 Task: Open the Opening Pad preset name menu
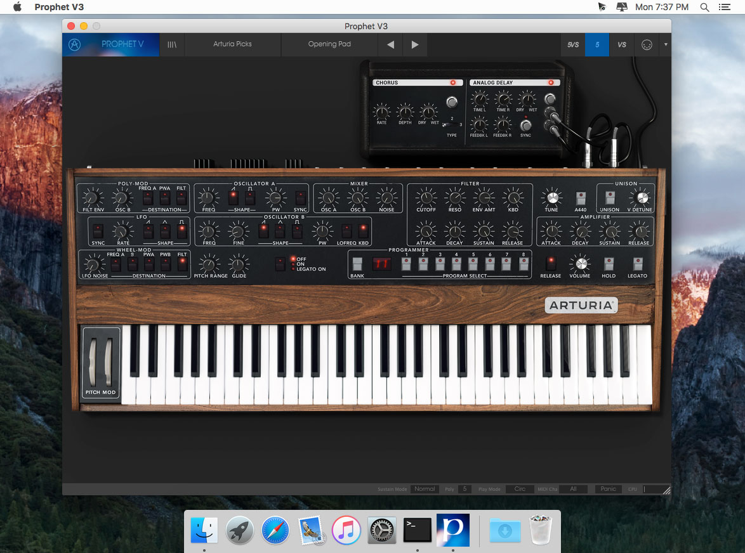(329, 44)
